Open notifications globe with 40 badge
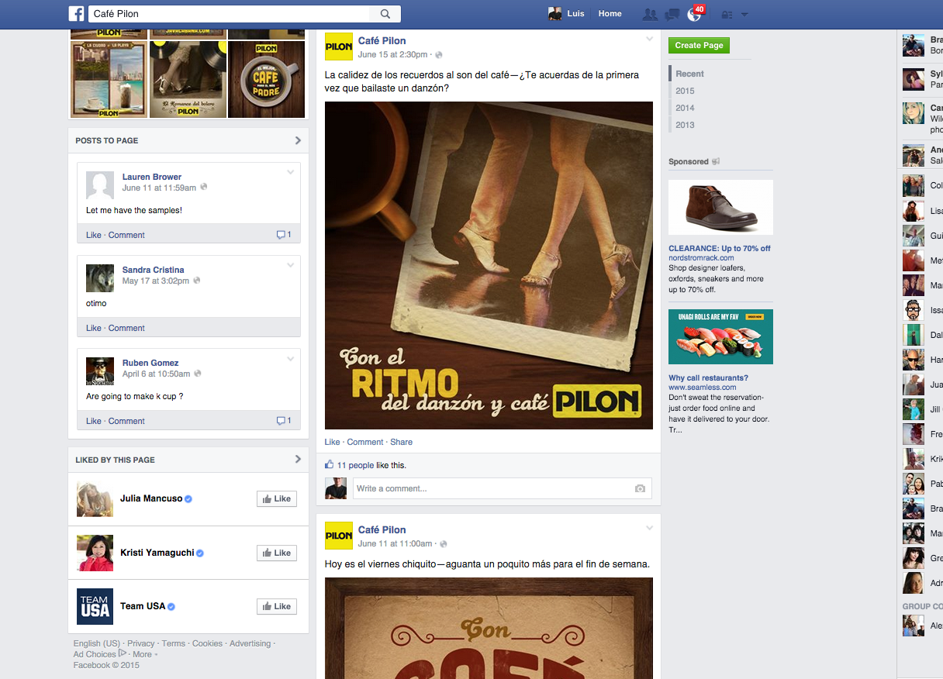The image size is (943, 679). (x=694, y=15)
